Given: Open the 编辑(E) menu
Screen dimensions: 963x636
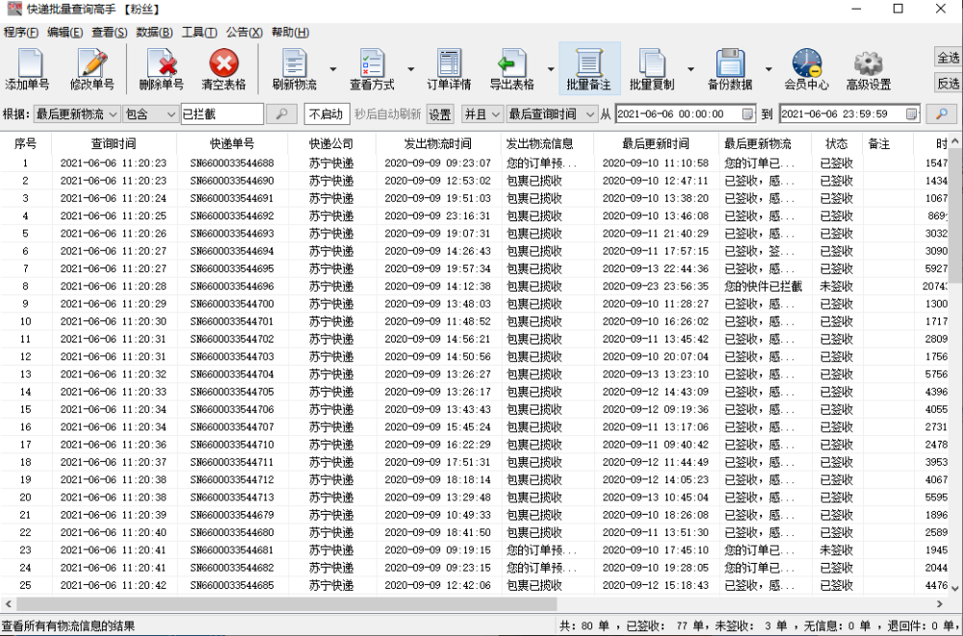Looking at the screenshot, I should (x=65, y=33).
